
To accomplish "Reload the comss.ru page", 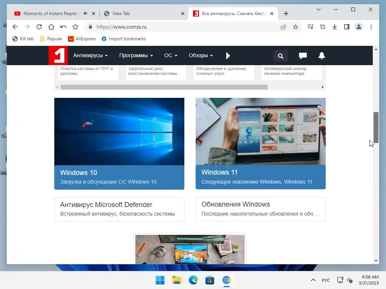I will click(x=39, y=27).
